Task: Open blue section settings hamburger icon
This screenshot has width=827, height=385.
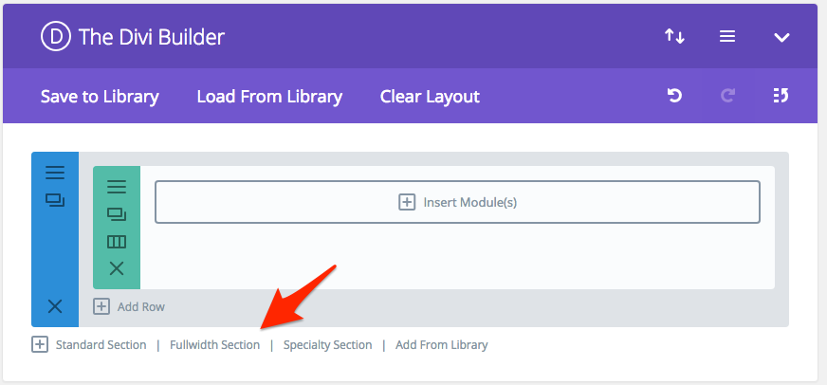Action: (55, 173)
